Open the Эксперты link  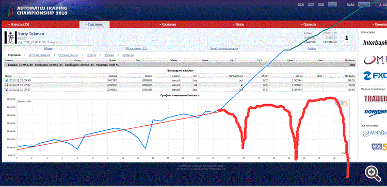(x=127, y=55)
